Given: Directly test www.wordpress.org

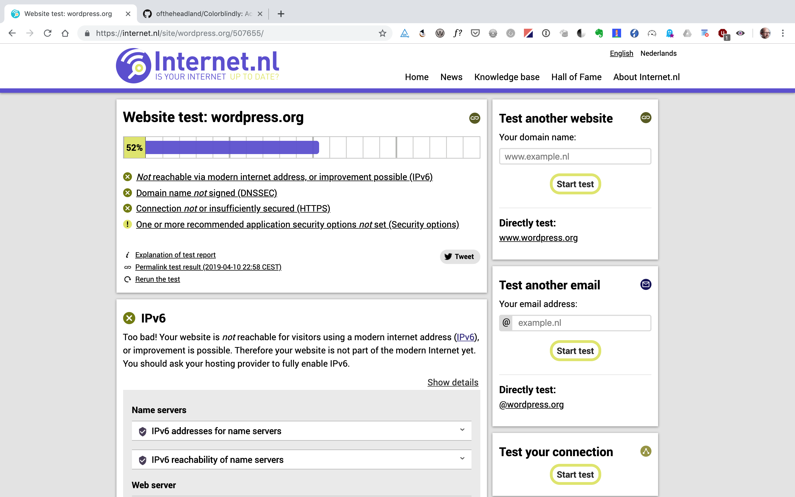Looking at the screenshot, I should click(x=538, y=238).
